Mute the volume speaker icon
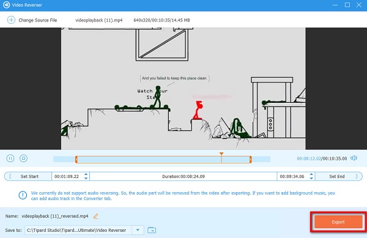367x238 pixels. pyautogui.click(x=354, y=158)
